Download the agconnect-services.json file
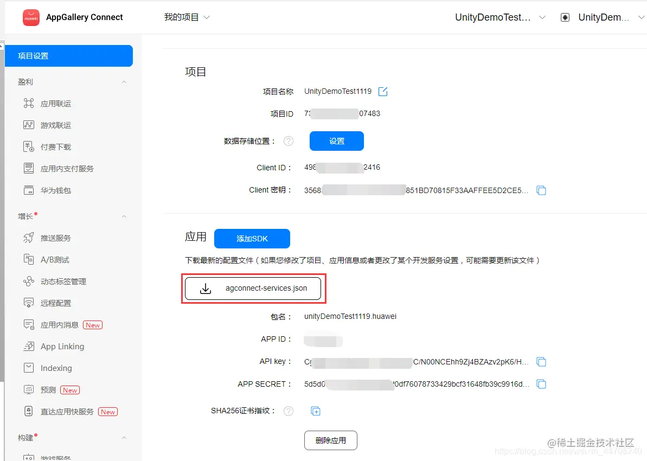Screen dimensions: 647x461 [x=253, y=288]
